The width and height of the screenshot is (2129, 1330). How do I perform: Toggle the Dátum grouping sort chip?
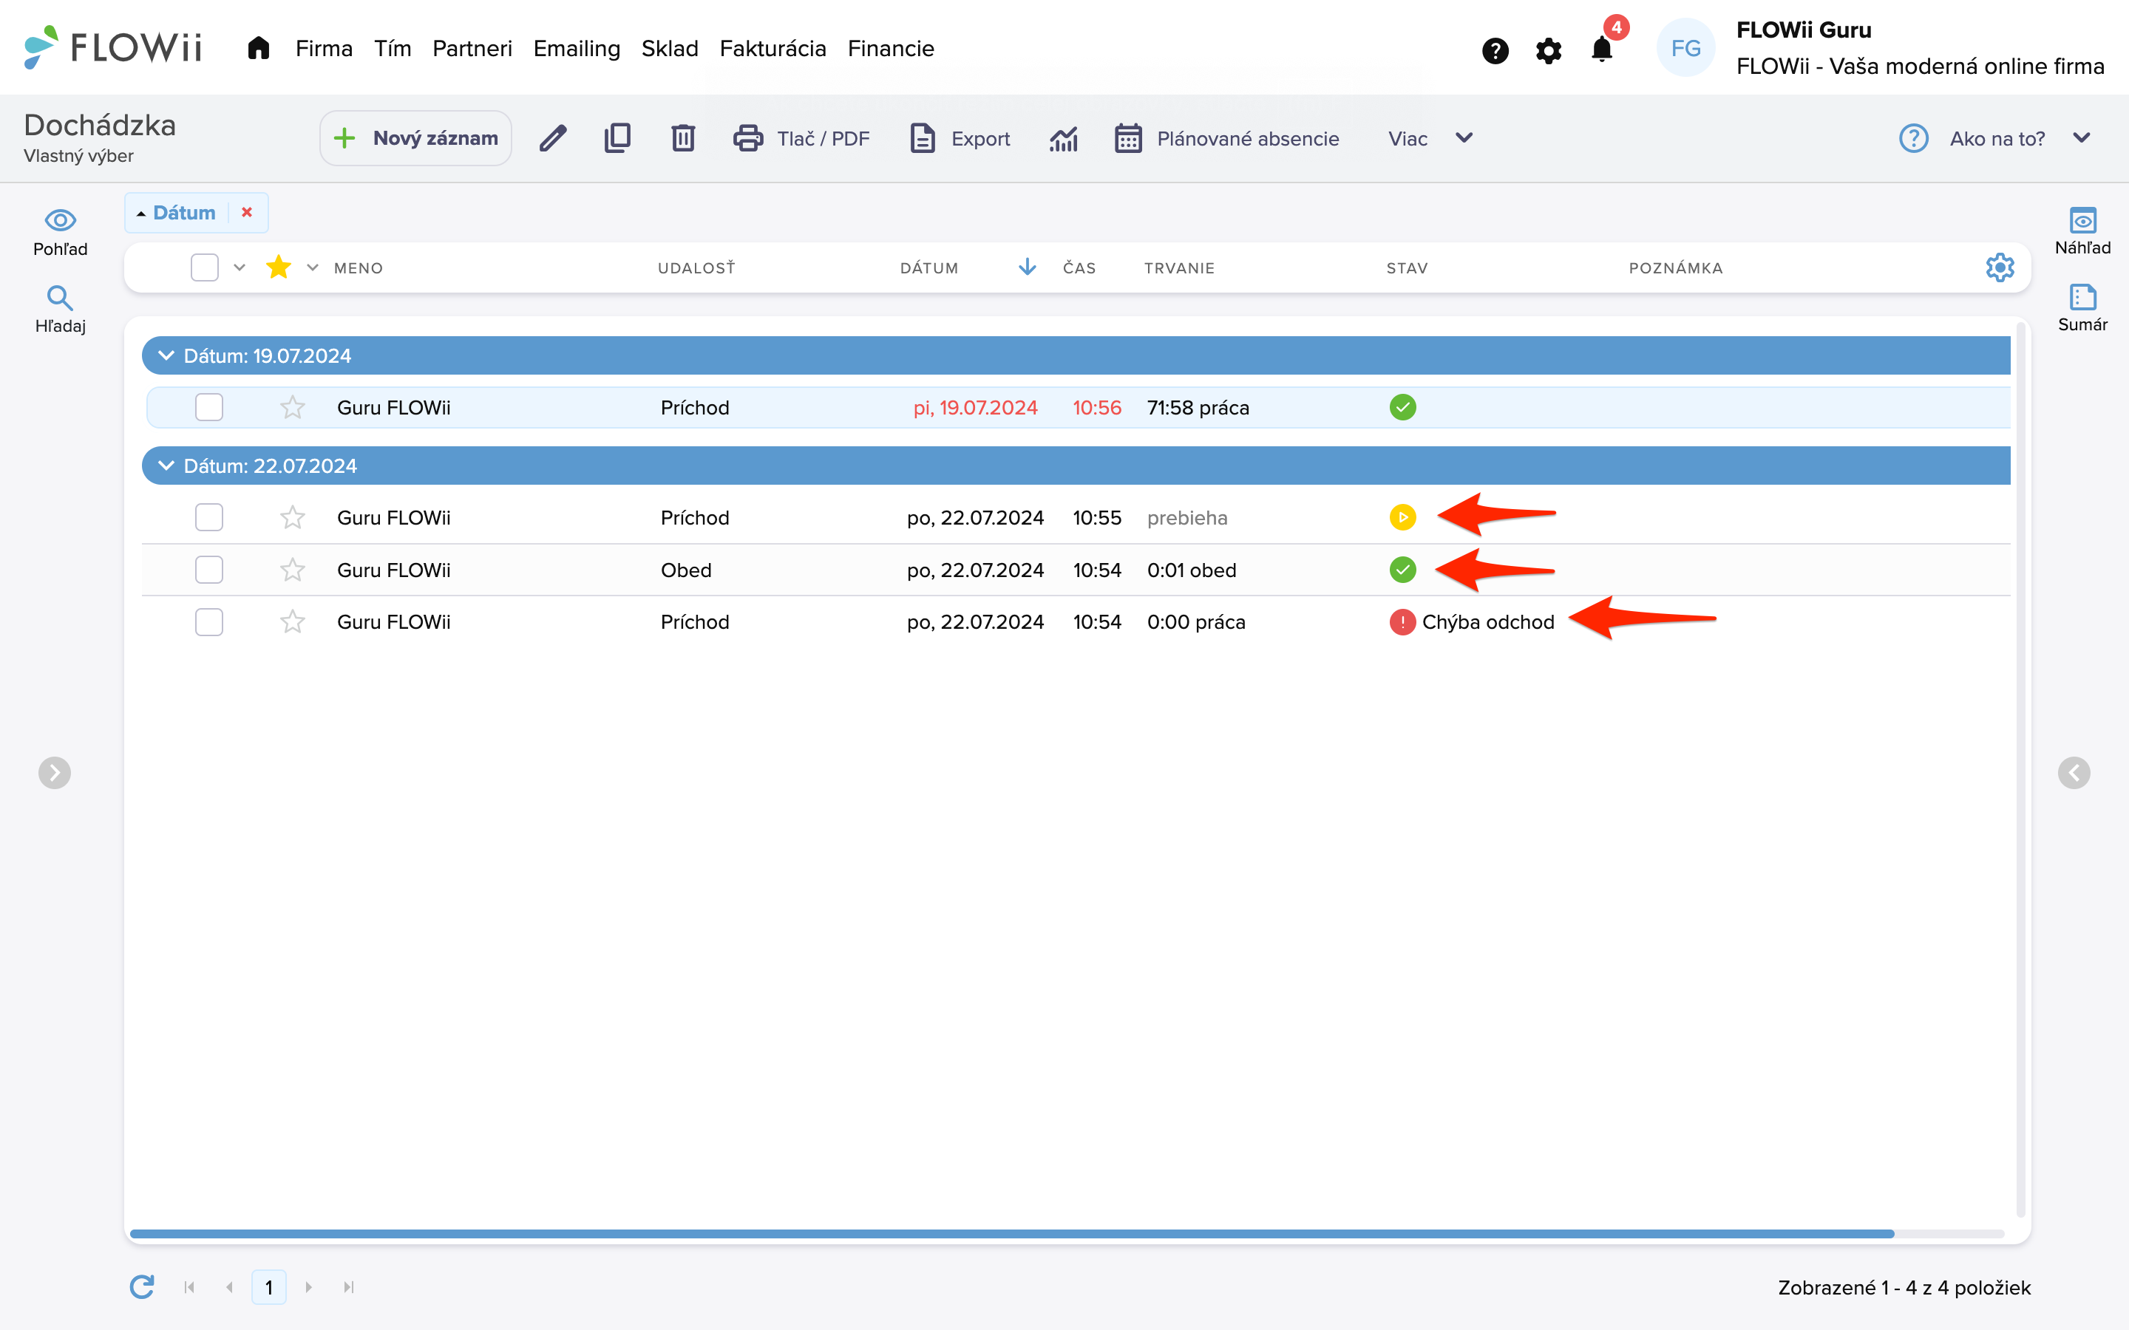tap(176, 213)
